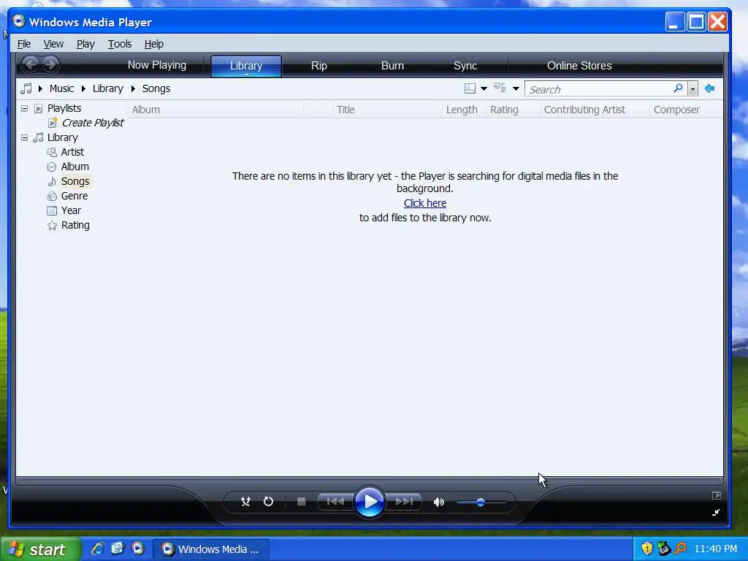Select the Library tab
The width and height of the screenshot is (748, 561).
point(246,66)
